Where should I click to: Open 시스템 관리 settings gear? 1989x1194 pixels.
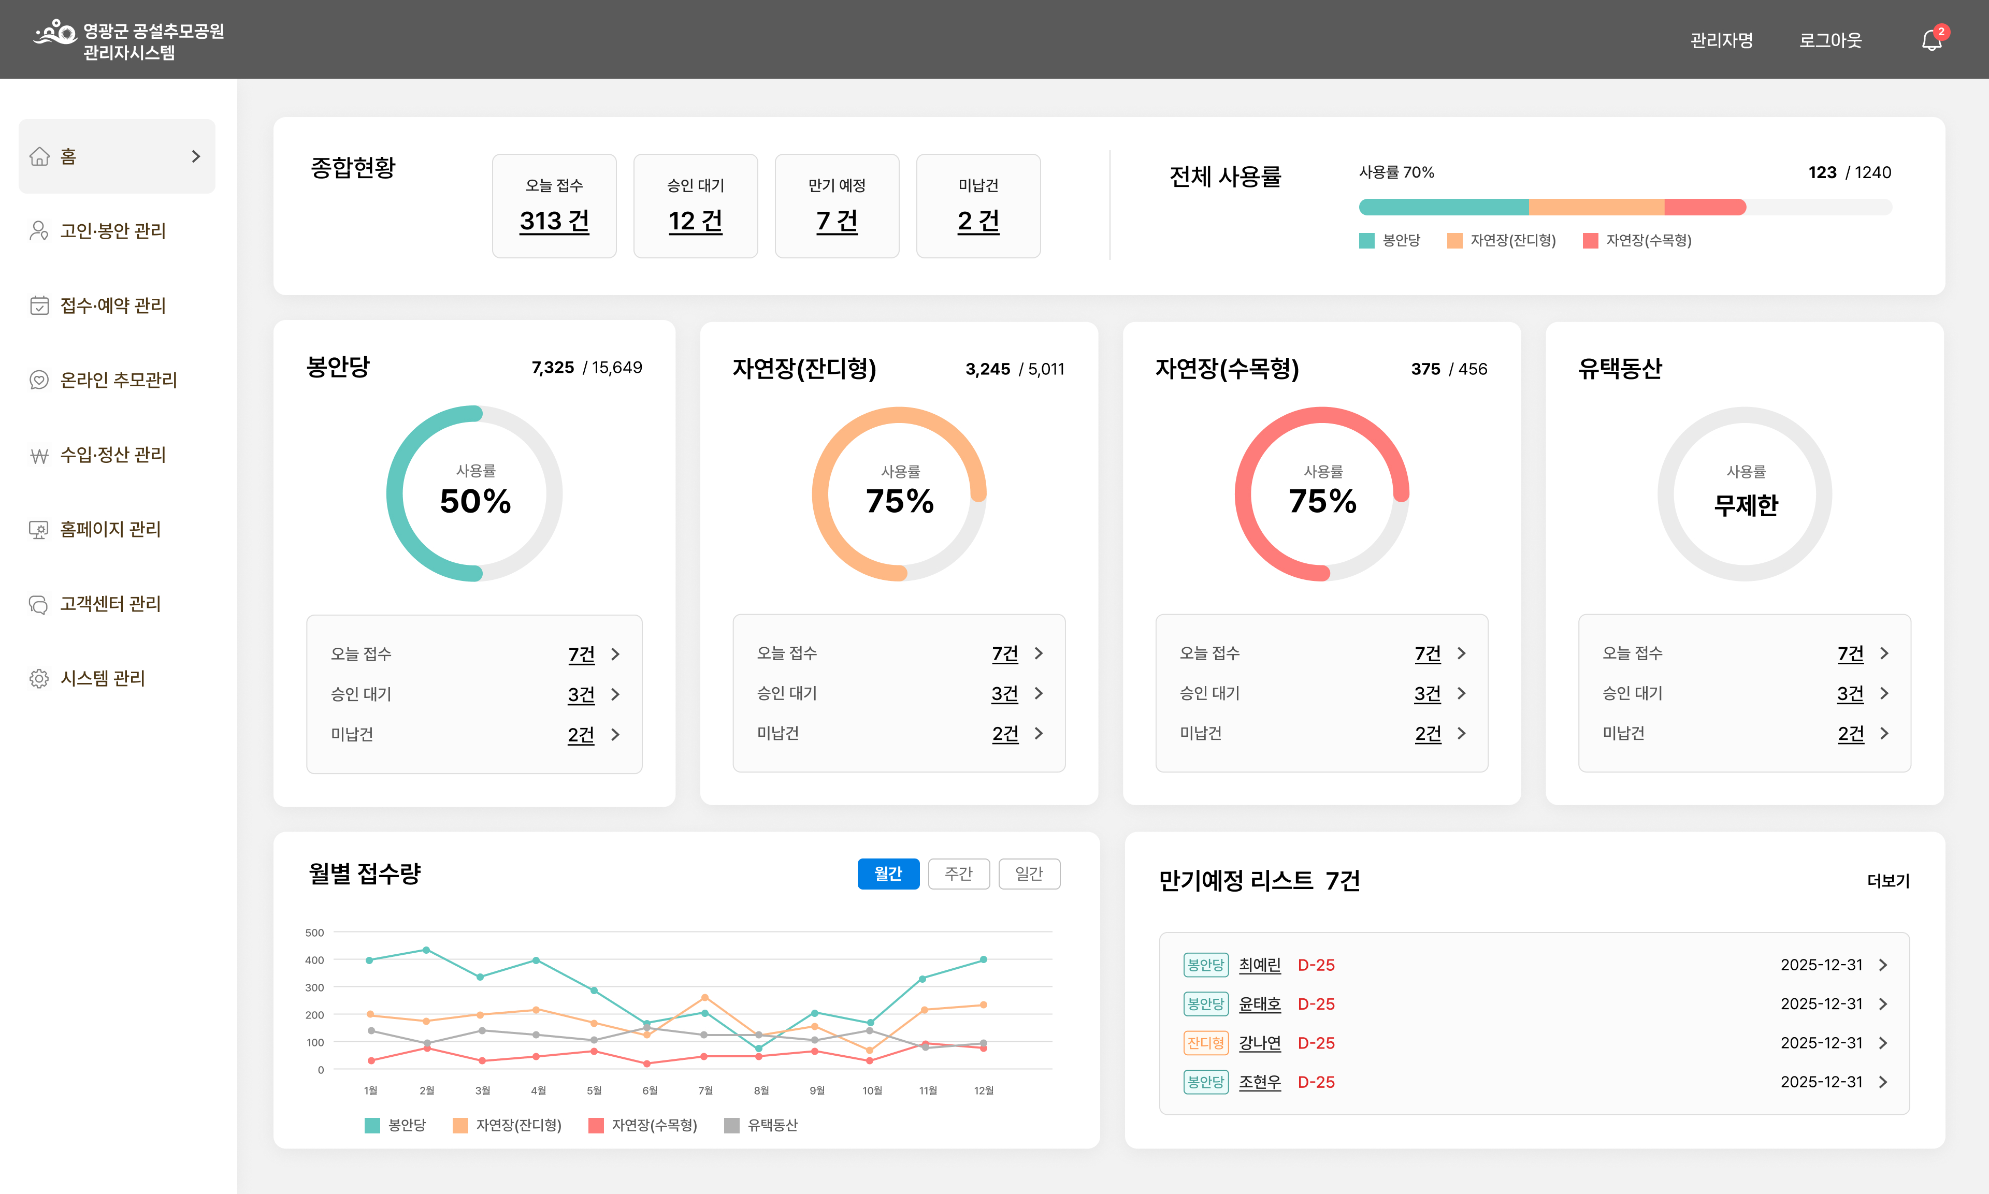coord(39,678)
